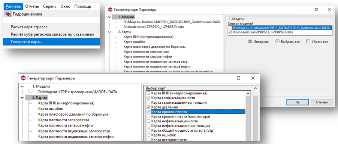Image resolution: width=338 pixels, height=144 pixels.
Task: Uncheck Карта кровли пласта checkbox
Action: point(148,112)
